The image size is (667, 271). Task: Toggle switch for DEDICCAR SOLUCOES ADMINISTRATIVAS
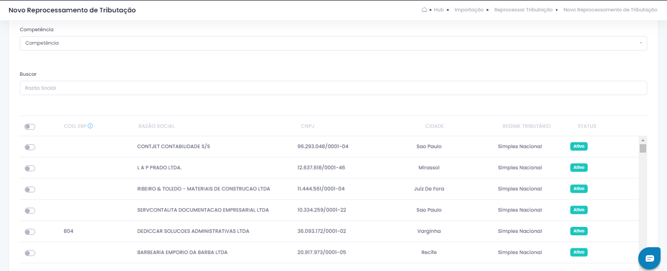pyautogui.click(x=30, y=232)
